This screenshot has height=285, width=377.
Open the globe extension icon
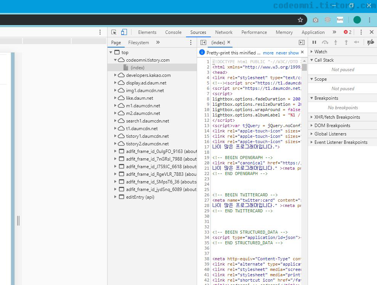click(x=327, y=20)
